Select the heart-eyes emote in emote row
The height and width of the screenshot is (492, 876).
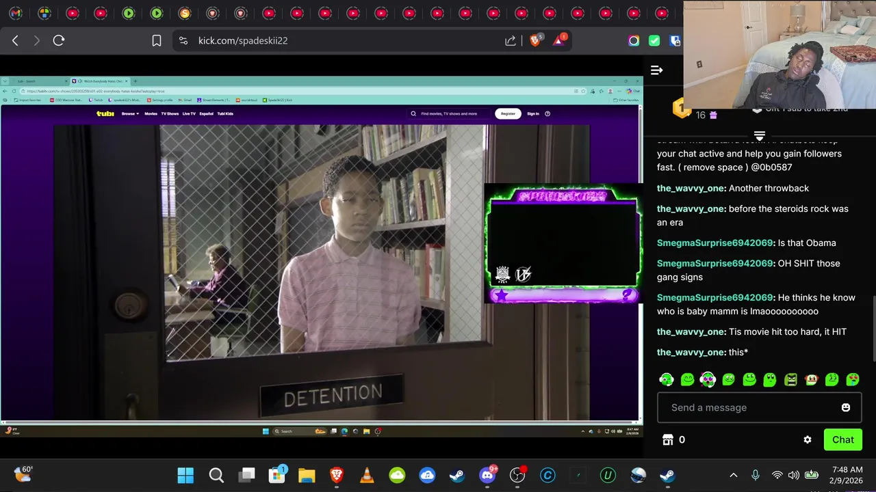(x=853, y=379)
